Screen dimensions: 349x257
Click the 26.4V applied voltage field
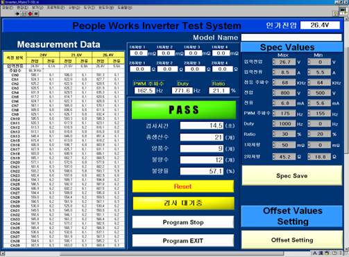pyautogui.click(x=320, y=25)
